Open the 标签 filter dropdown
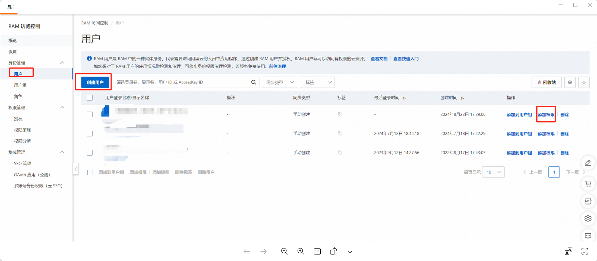Viewport: 597px width, 261px height. (317, 82)
